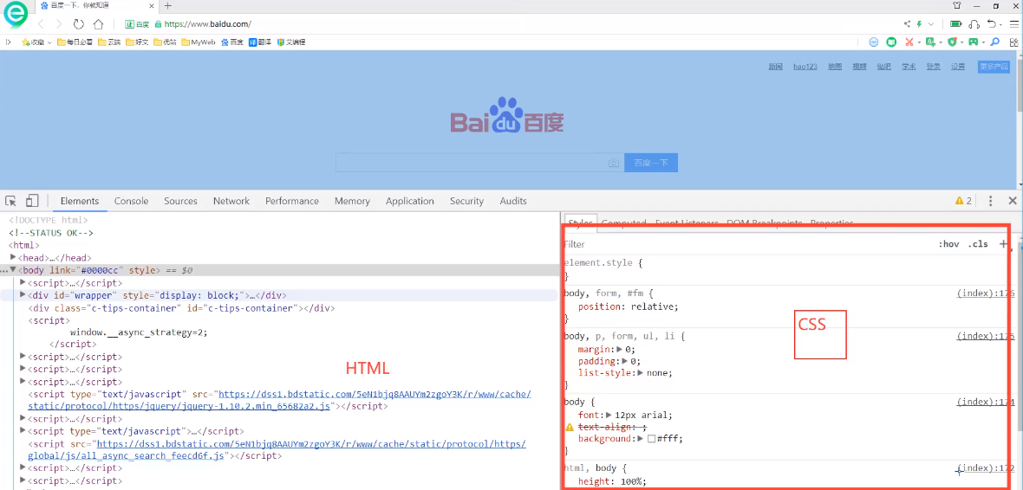The width and height of the screenshot is (1023, 490).
Task: Click the warnings count icon showing 2
Action: (x=964, y=201)
